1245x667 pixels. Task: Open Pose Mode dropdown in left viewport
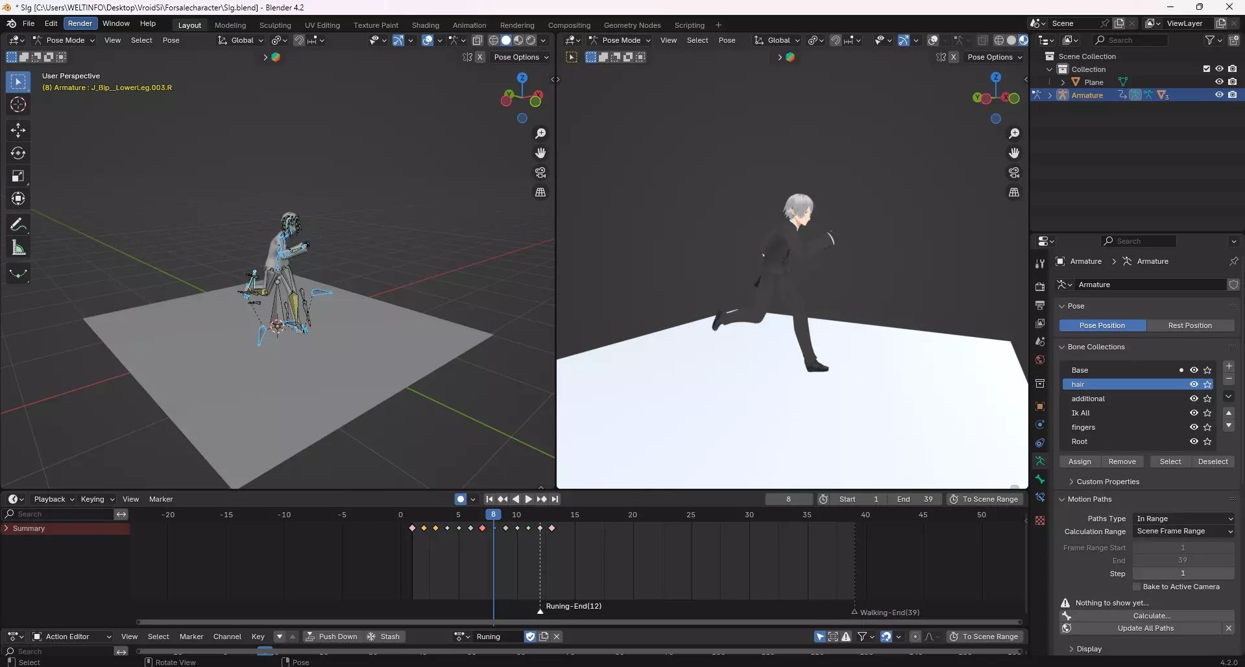[x=64, y=40]
